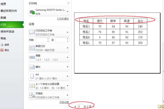Screen dimensions: 164x109
Task: Expand the 调整 collation dropdown
Action: pyautogui.click(x=68, y=57)
